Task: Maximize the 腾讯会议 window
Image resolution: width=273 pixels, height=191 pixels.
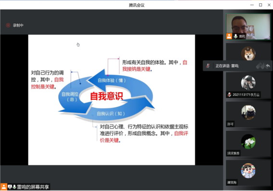Action: (x=260, y=5)
